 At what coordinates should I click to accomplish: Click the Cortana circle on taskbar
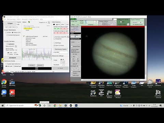(44, 106)
